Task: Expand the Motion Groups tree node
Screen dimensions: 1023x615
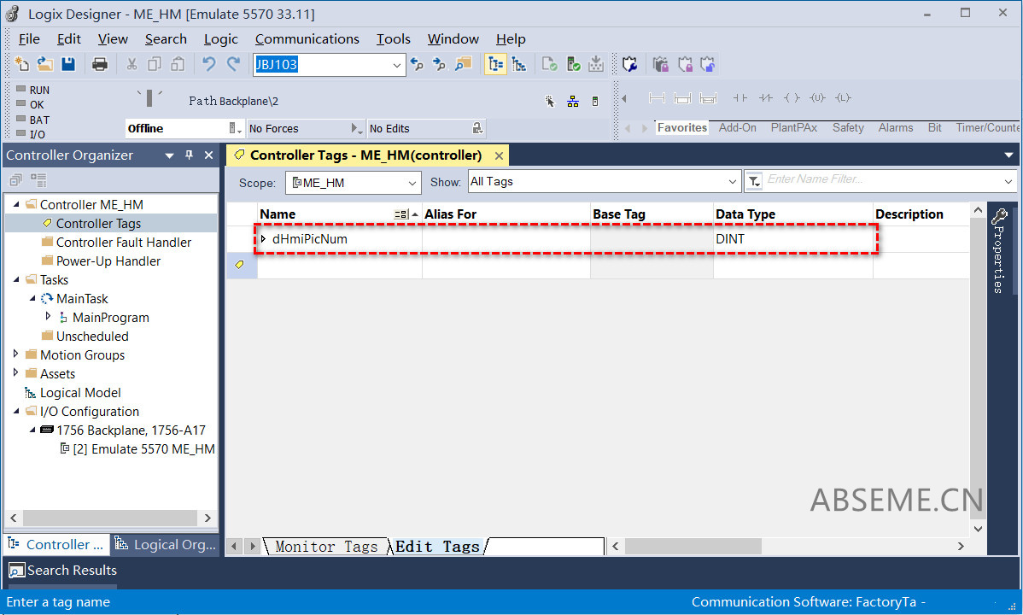Action: pyautogui.click(x=16, y=354)
